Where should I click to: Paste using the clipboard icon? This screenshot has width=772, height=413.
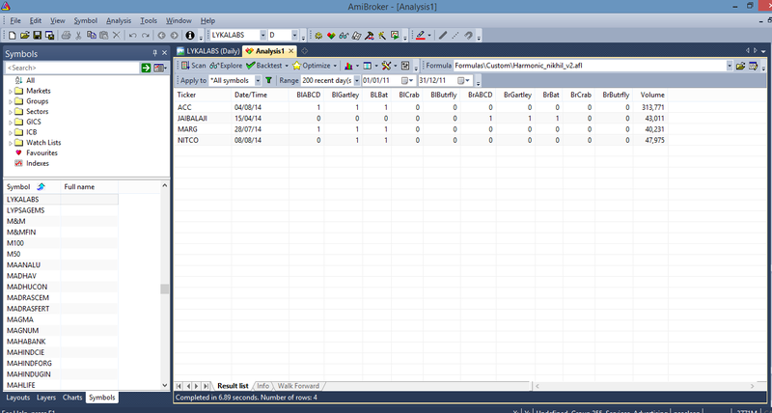tap(104, 35)
